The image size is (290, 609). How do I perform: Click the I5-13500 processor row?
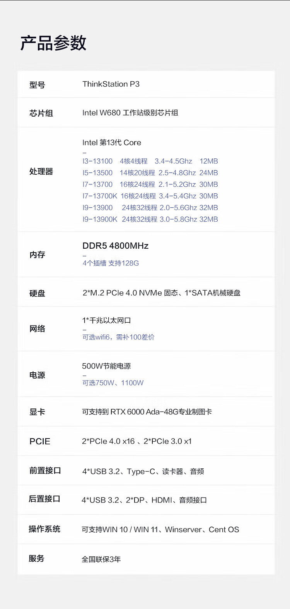click(150, 173)
